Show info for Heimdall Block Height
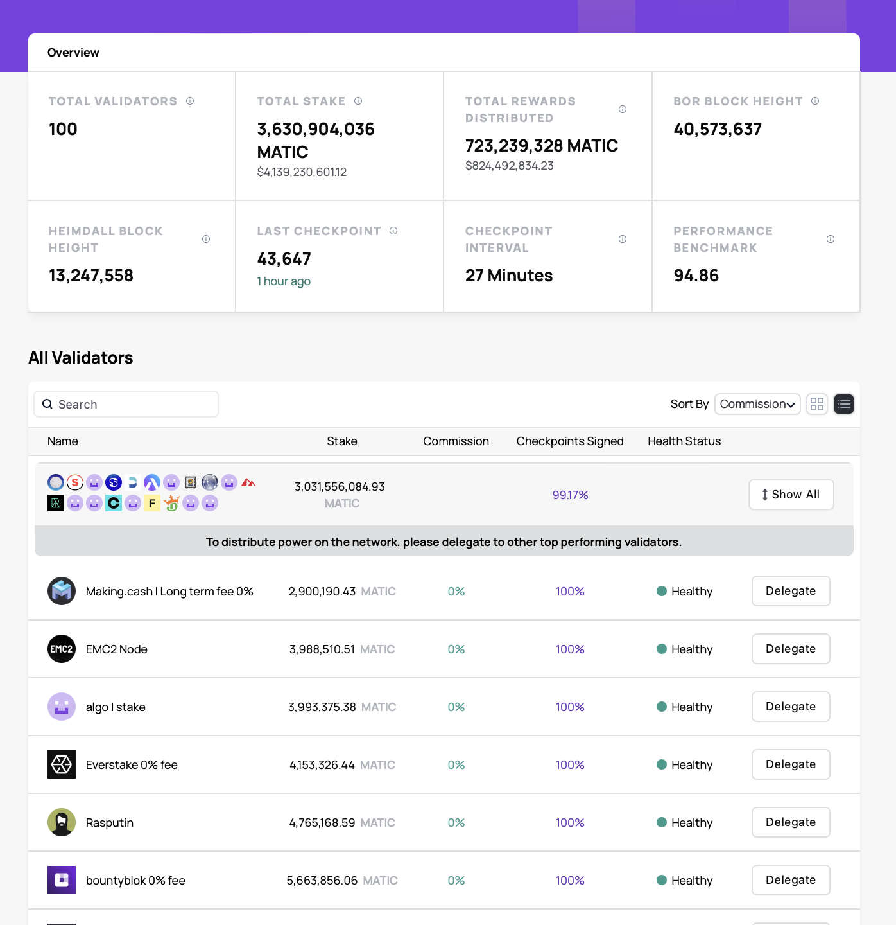The width and height of the screenshot is (896, 925). [206, 239]
